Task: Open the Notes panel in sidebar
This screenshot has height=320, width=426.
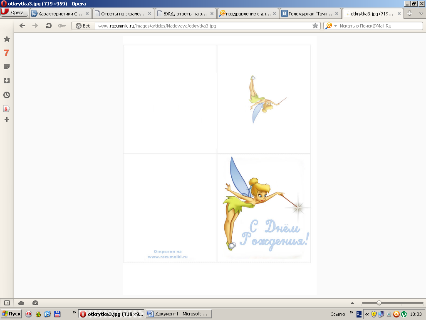Action: click(x=7, y=67)
